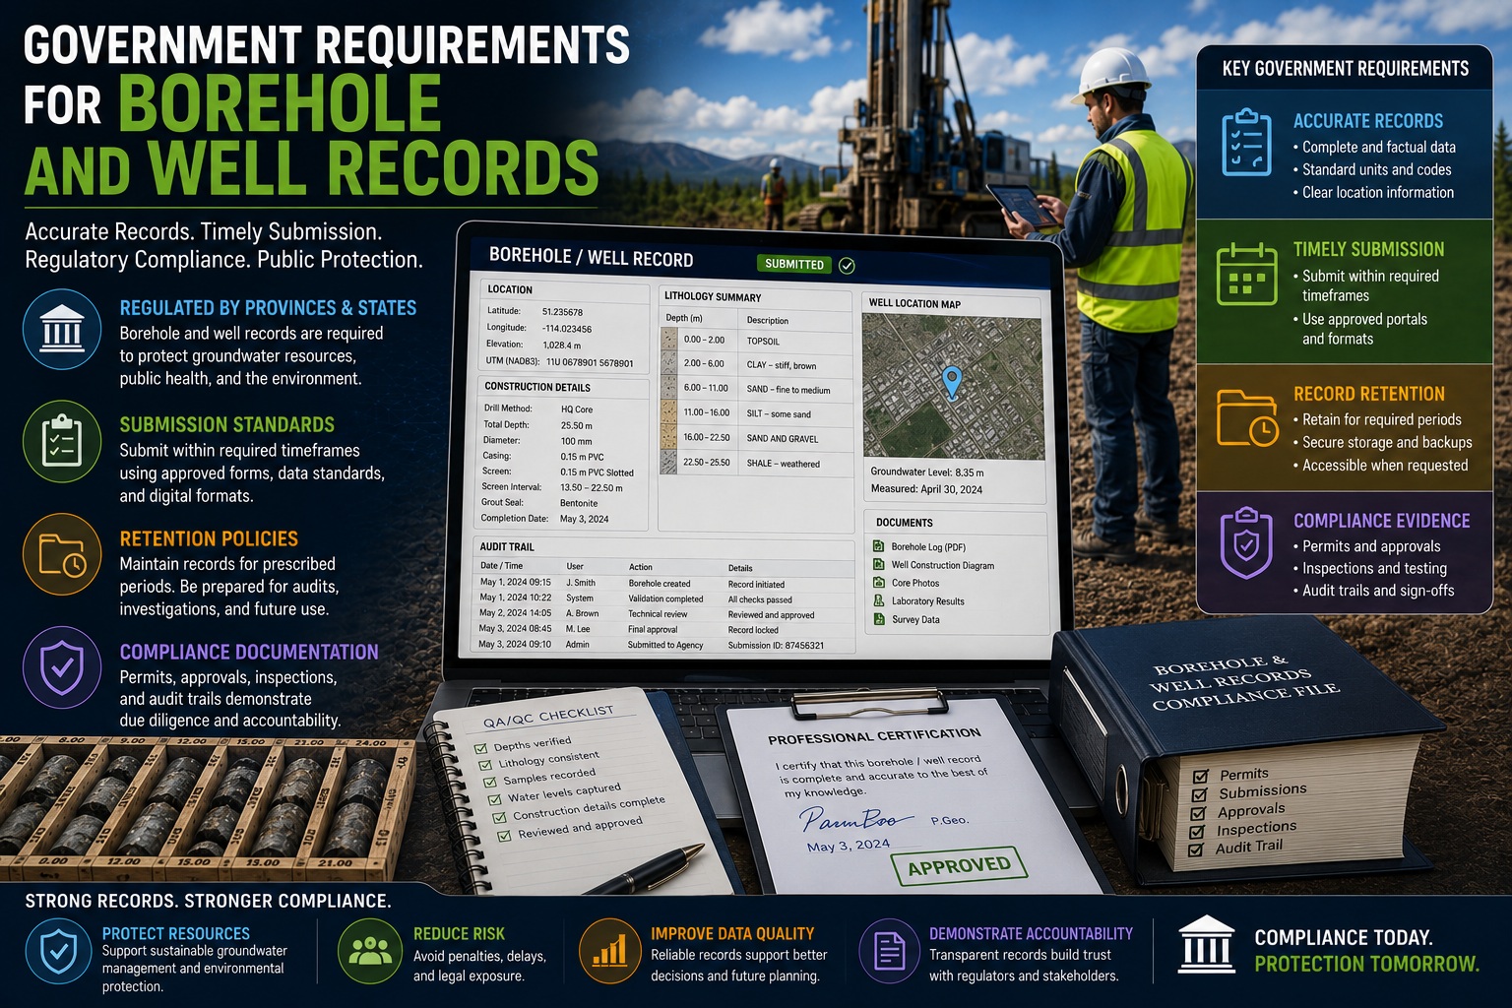The width and height of the screenshot is (1512, 1008).
Task: Open the Laboratory Results link
Action: click(x=928, y=600)
